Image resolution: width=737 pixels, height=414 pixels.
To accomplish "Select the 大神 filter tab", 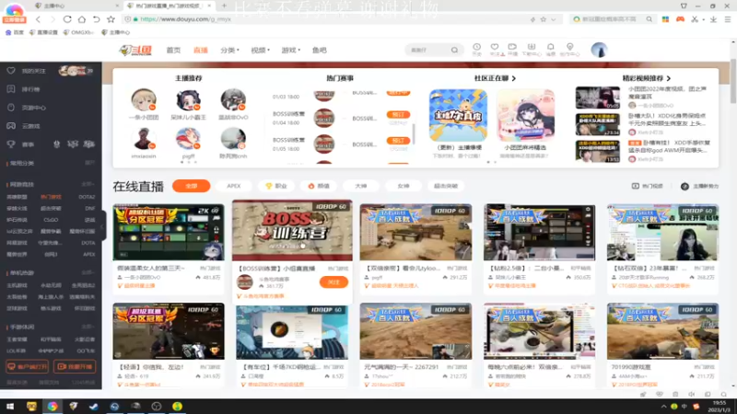I will pos(360,186).
